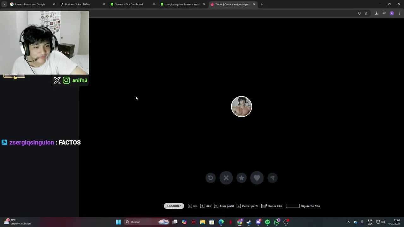Bookmark this page with the star icon
This screenshot has width=404, height=227.
point(366,13)
